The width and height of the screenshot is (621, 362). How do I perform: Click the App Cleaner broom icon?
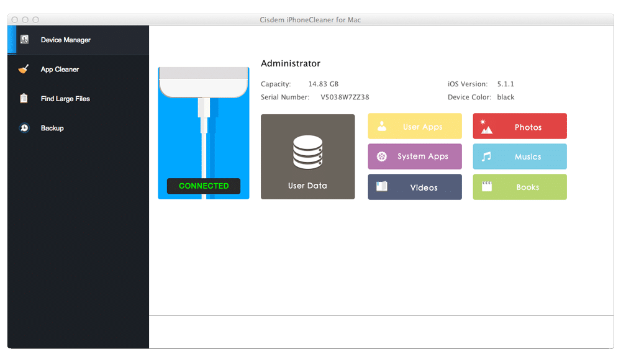(x=24, y=70)
